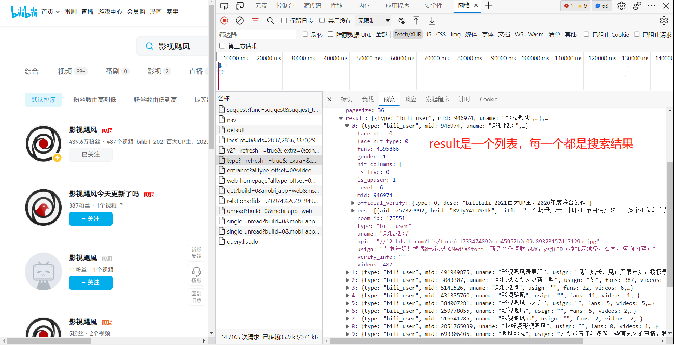
Task: Add a new DevTools tab with plus
Action: coord(489,6)
